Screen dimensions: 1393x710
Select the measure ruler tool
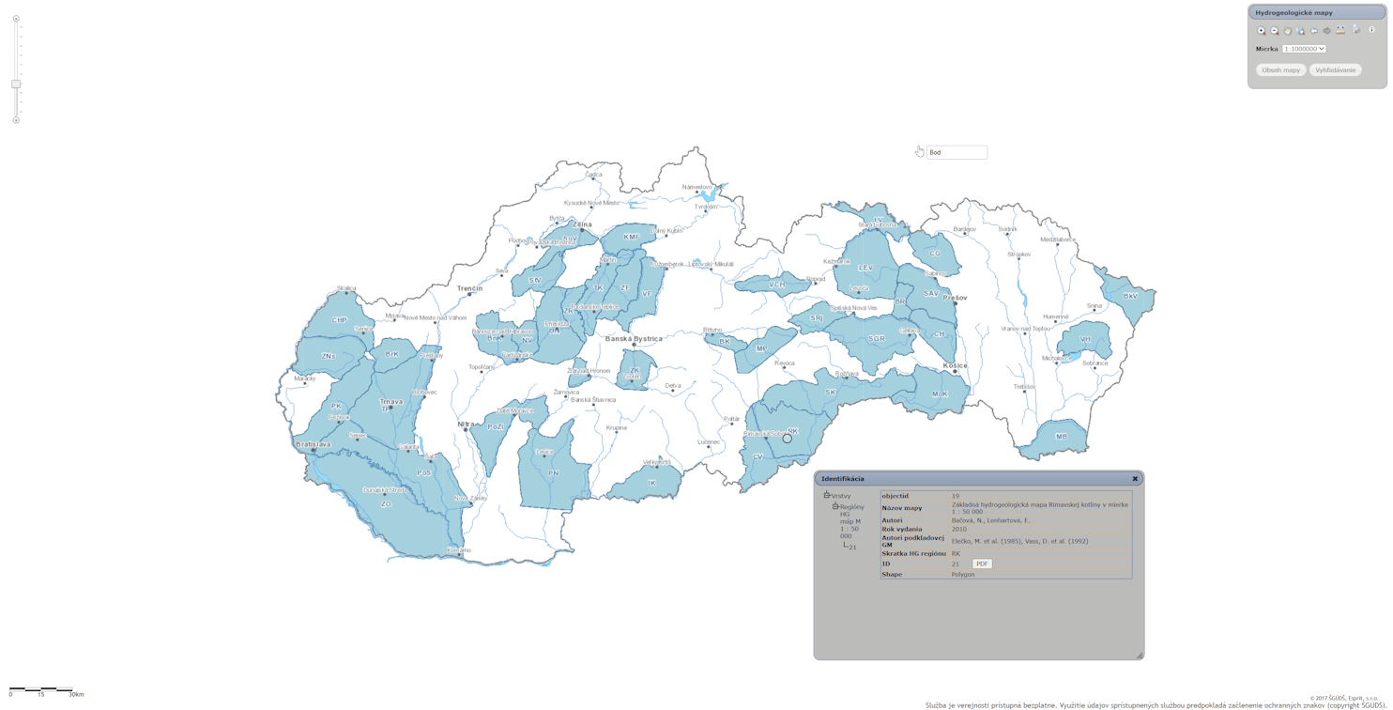[1340, 31]
